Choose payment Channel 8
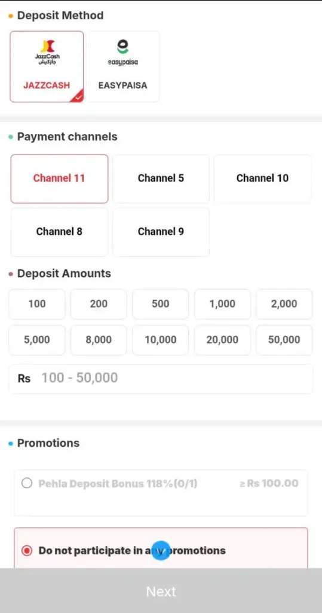This screenshot has height=613, width=322. click(x=59, y=232)
